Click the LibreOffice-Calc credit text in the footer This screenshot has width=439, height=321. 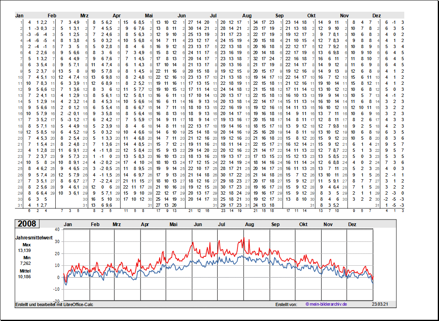(x=54, y=304)
